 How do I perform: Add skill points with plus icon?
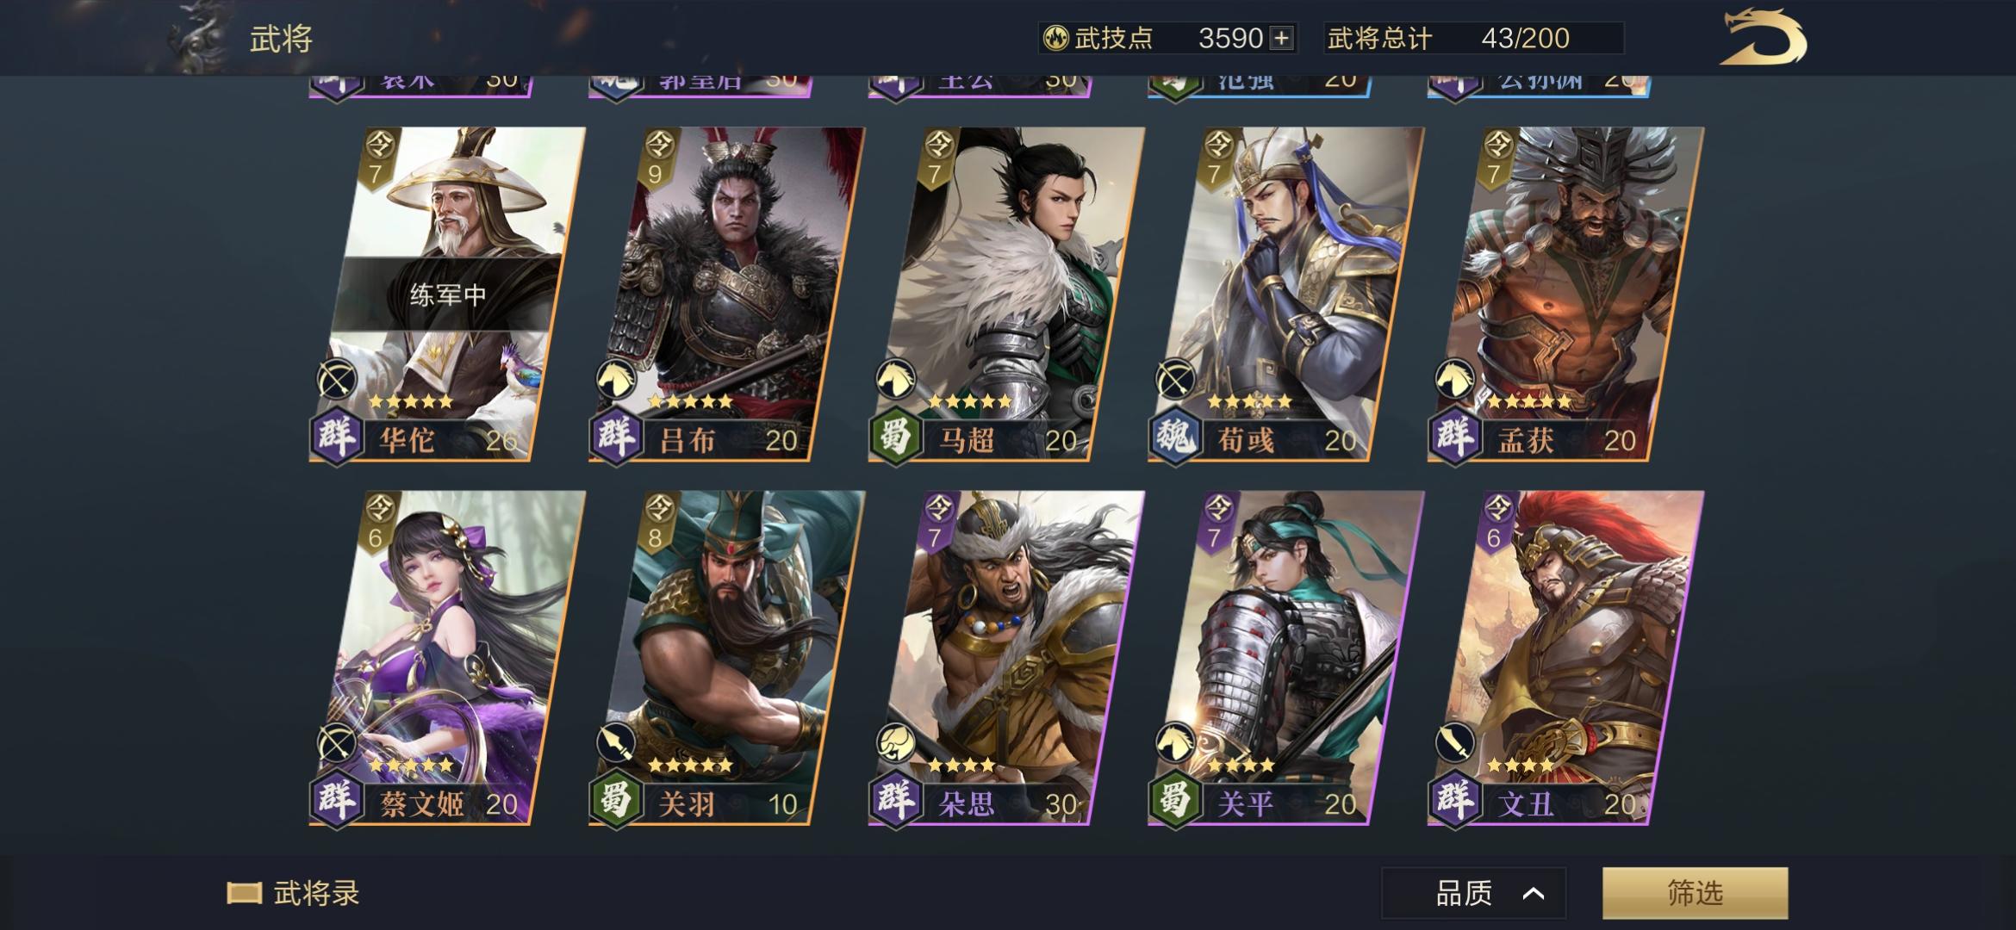(1282, 38)
